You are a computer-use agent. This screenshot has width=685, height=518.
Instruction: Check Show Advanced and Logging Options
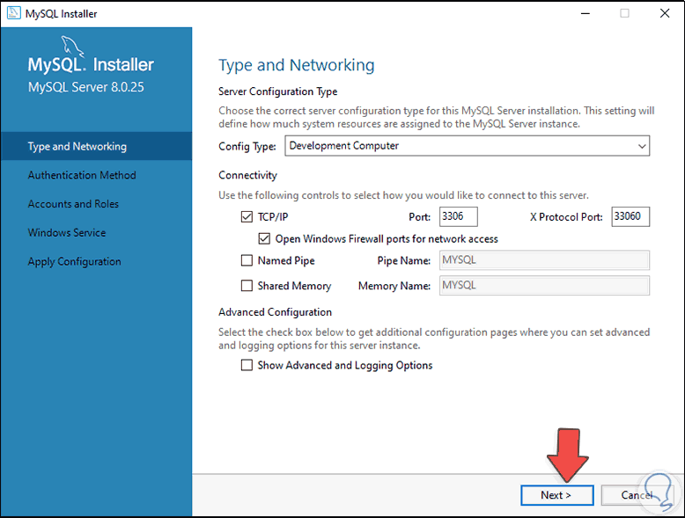tap(247, 365)
